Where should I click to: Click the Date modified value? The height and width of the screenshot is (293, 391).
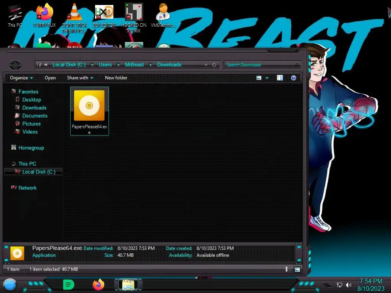point(136,248)
